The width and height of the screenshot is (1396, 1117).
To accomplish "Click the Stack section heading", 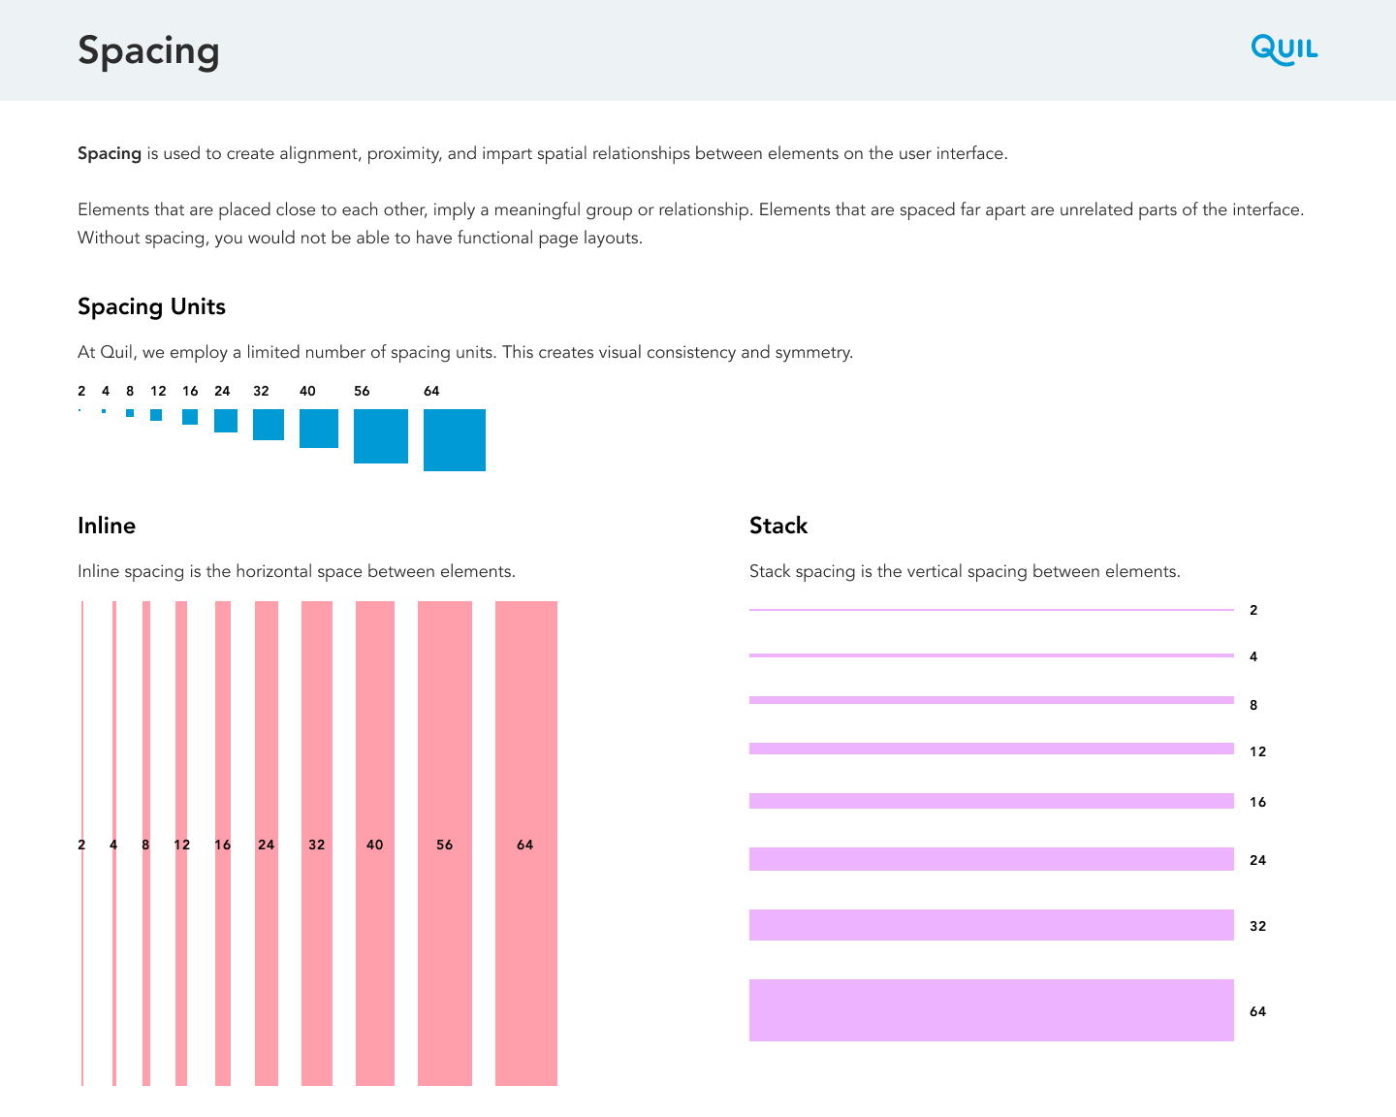I will (778, 526).
